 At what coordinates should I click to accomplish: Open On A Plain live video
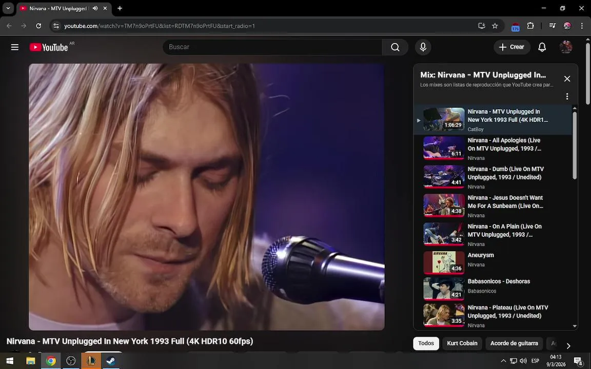tap(493, 235)
